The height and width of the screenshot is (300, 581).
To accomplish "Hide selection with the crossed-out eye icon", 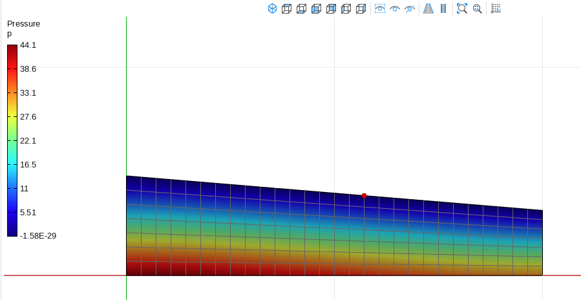I will click(x=410, y=8).
